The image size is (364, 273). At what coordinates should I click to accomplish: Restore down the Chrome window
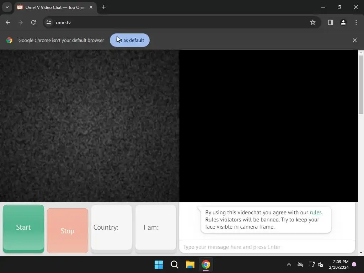339,7
